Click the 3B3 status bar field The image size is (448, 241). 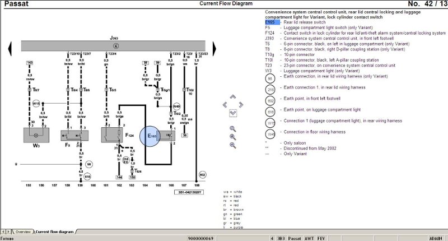tap(281, 238)
